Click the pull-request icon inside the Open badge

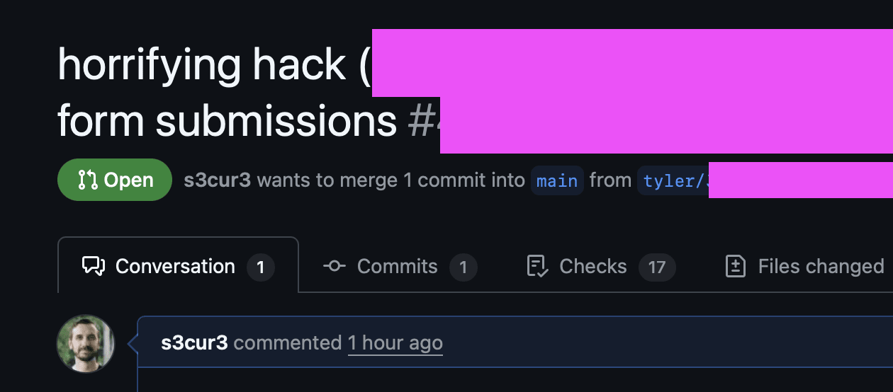(x=88, y=180)
